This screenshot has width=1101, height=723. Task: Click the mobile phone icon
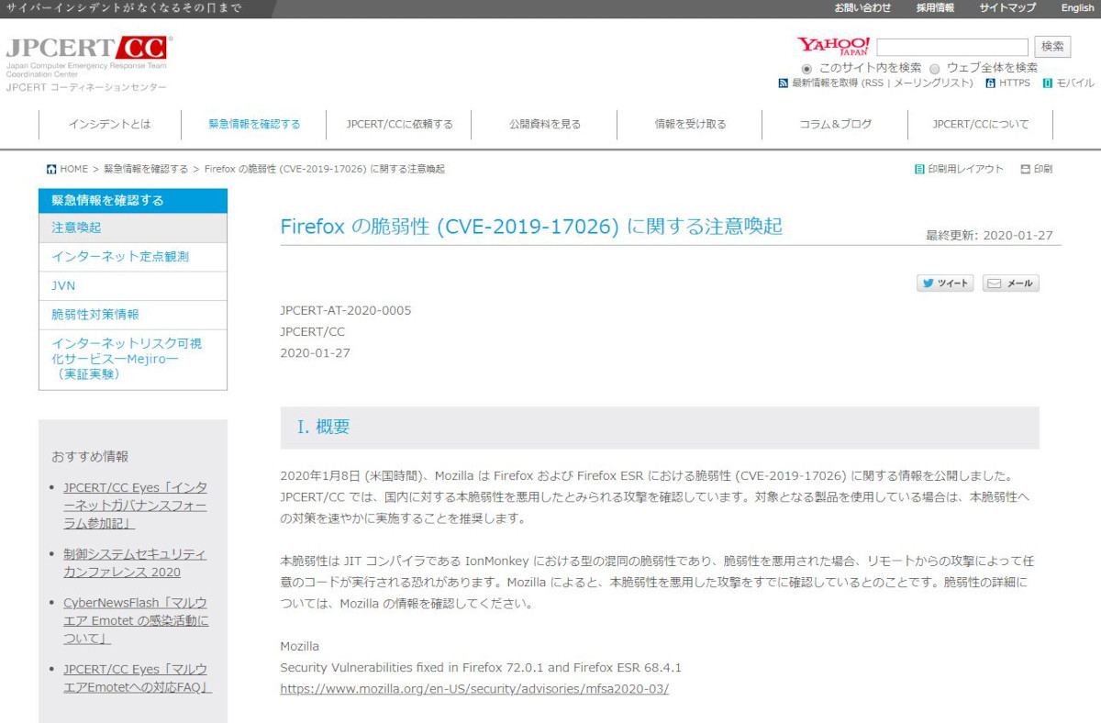[x=1047, y=83]
